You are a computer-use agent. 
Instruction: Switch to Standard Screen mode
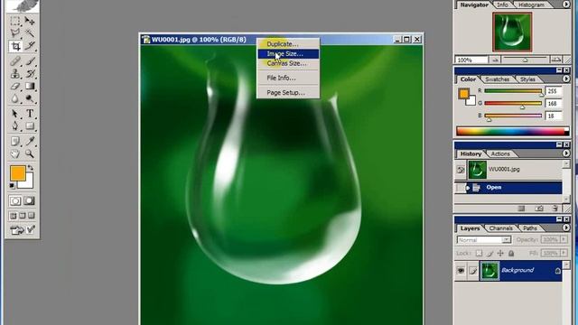pos(14,215)
